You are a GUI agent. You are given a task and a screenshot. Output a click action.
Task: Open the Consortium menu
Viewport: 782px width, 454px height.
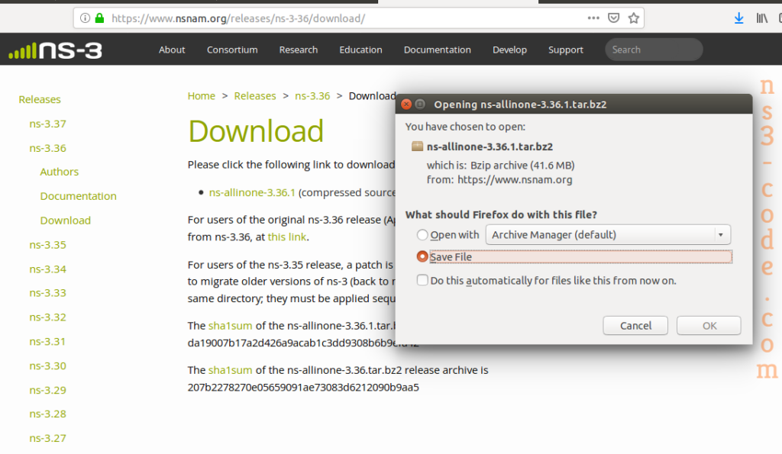232,50
